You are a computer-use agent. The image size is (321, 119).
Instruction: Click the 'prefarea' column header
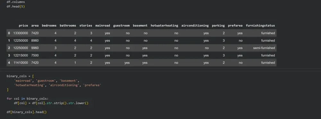[x=235, y=26]
